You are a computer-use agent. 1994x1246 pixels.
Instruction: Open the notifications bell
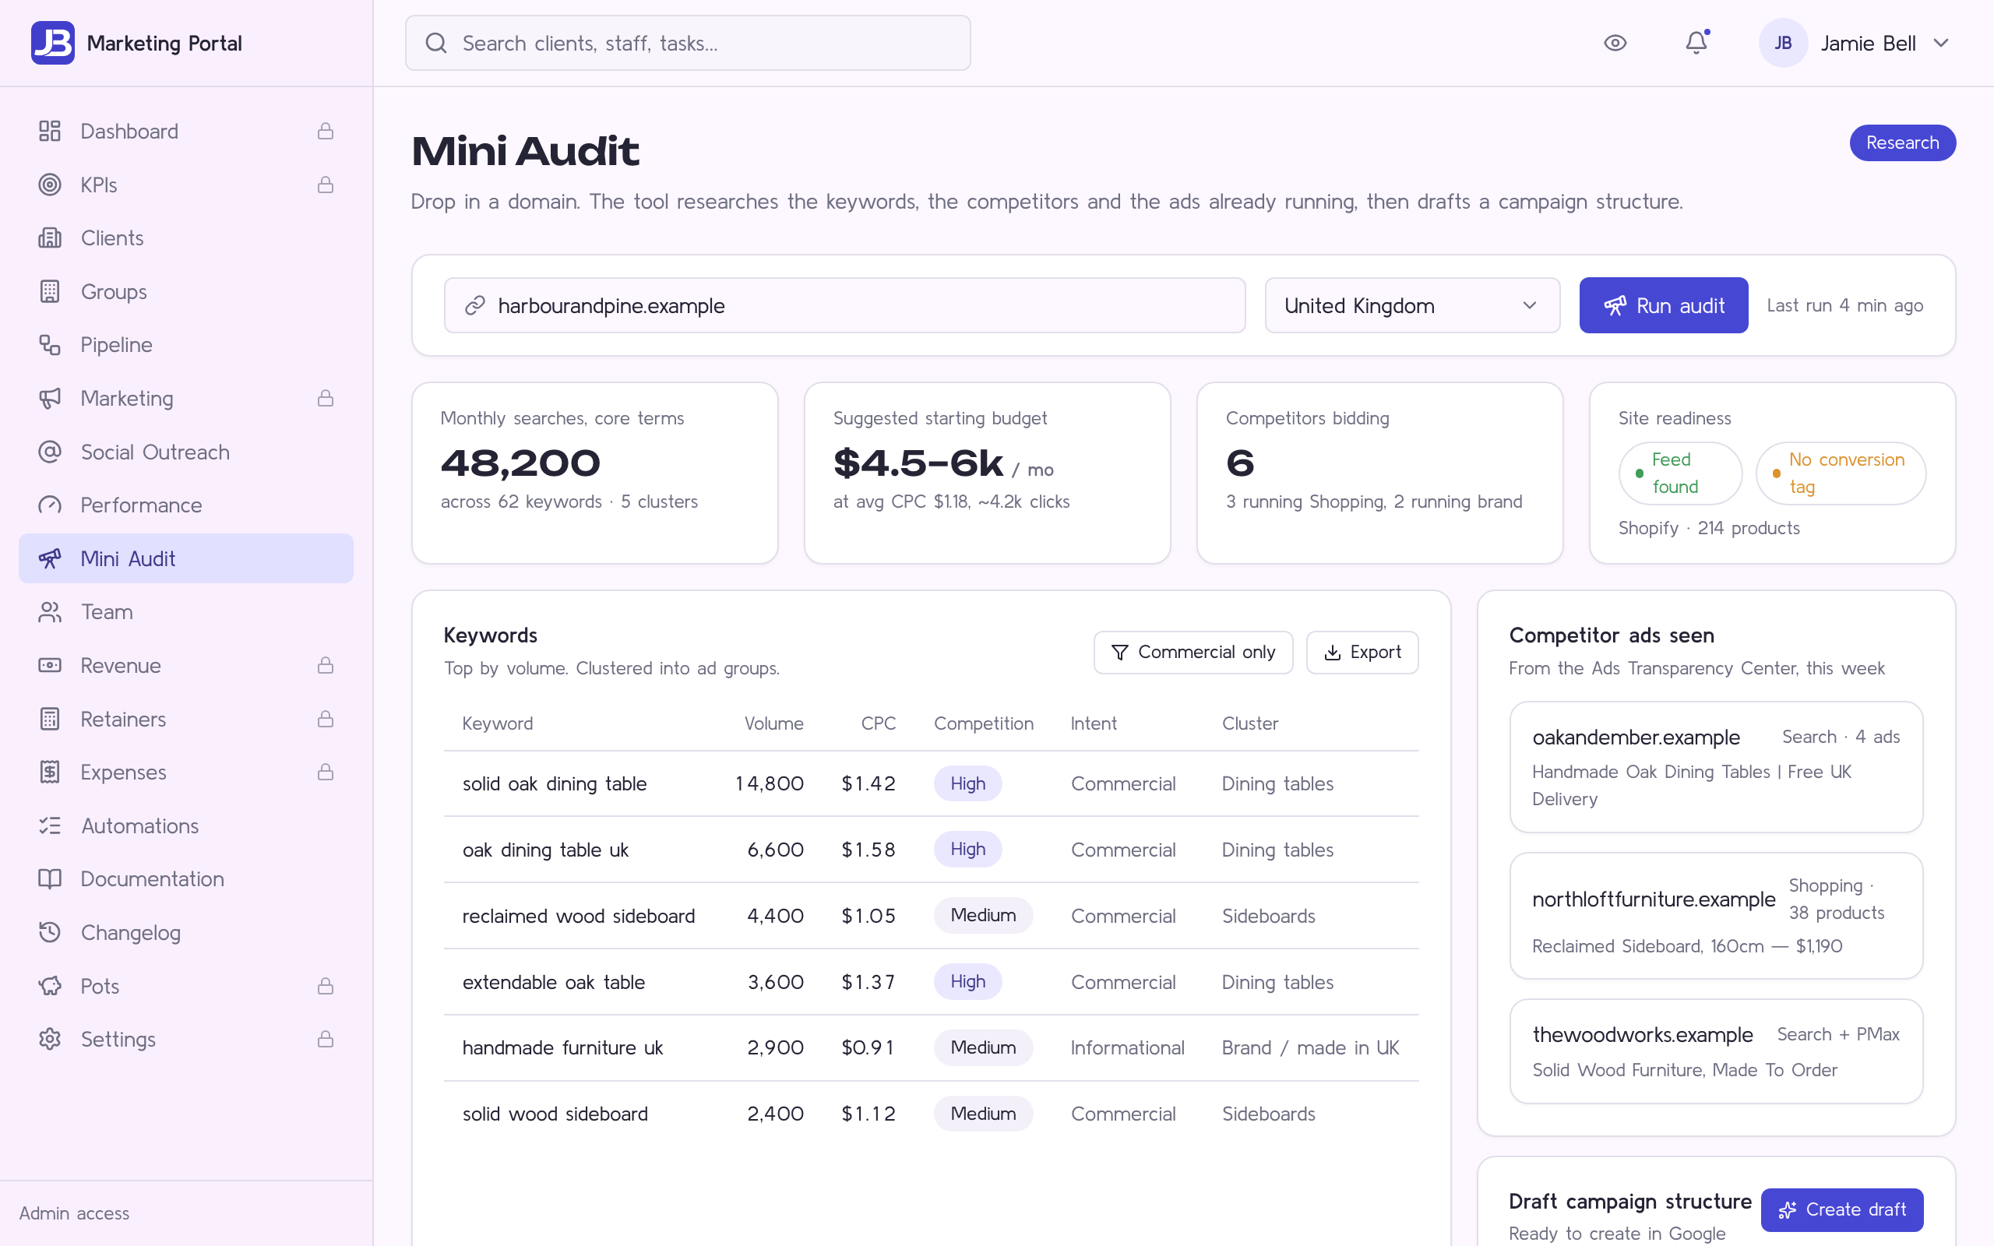coord(1696,43)
